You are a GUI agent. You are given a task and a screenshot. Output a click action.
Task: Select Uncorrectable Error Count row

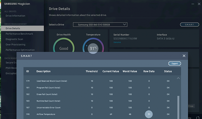(x=100, y=107)
